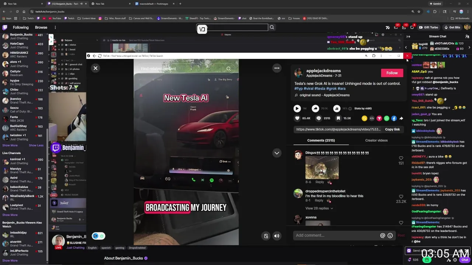Expand more share options arrow
Screen dimensions: 472x265
coord(401,118)
